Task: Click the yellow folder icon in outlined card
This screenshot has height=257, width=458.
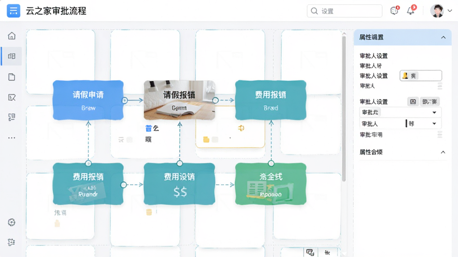Action: (x=206, y=140)
